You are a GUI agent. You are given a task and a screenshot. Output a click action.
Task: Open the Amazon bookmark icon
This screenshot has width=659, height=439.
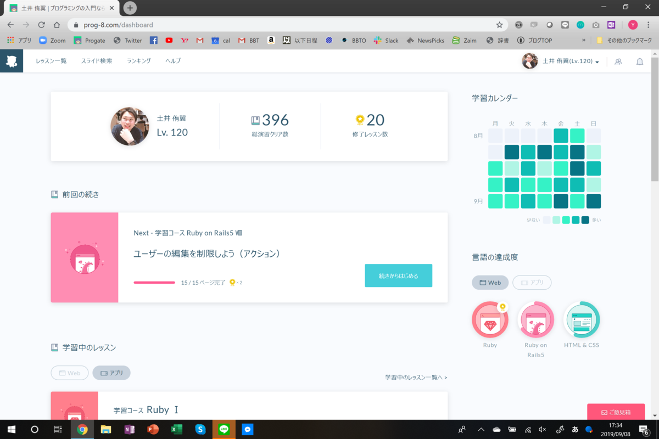(x=271, y=41)
